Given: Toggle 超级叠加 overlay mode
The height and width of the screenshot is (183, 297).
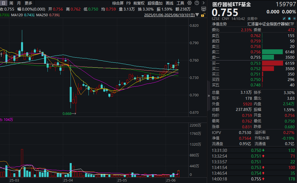Looking at the screenshot, I should 155,3.
